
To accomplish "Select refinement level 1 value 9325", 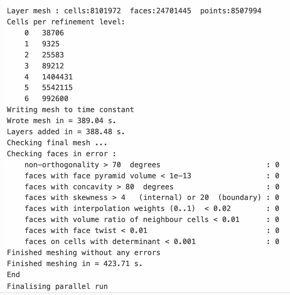I will tap(51, 44).
